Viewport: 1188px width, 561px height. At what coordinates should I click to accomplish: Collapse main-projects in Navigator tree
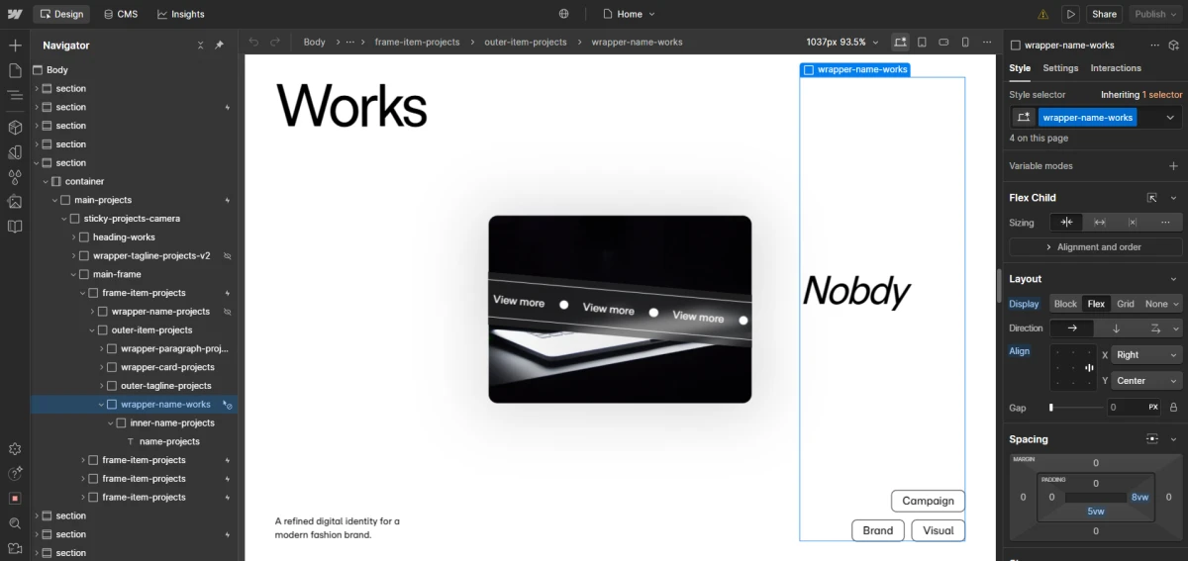(54, 200)
